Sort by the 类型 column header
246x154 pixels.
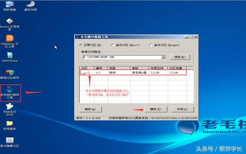coord(119,68)
